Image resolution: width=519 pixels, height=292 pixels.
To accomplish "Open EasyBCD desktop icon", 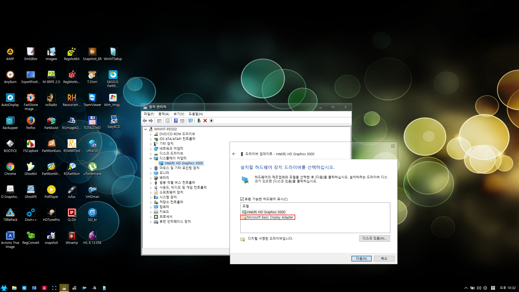I will (x=114, y=122).
